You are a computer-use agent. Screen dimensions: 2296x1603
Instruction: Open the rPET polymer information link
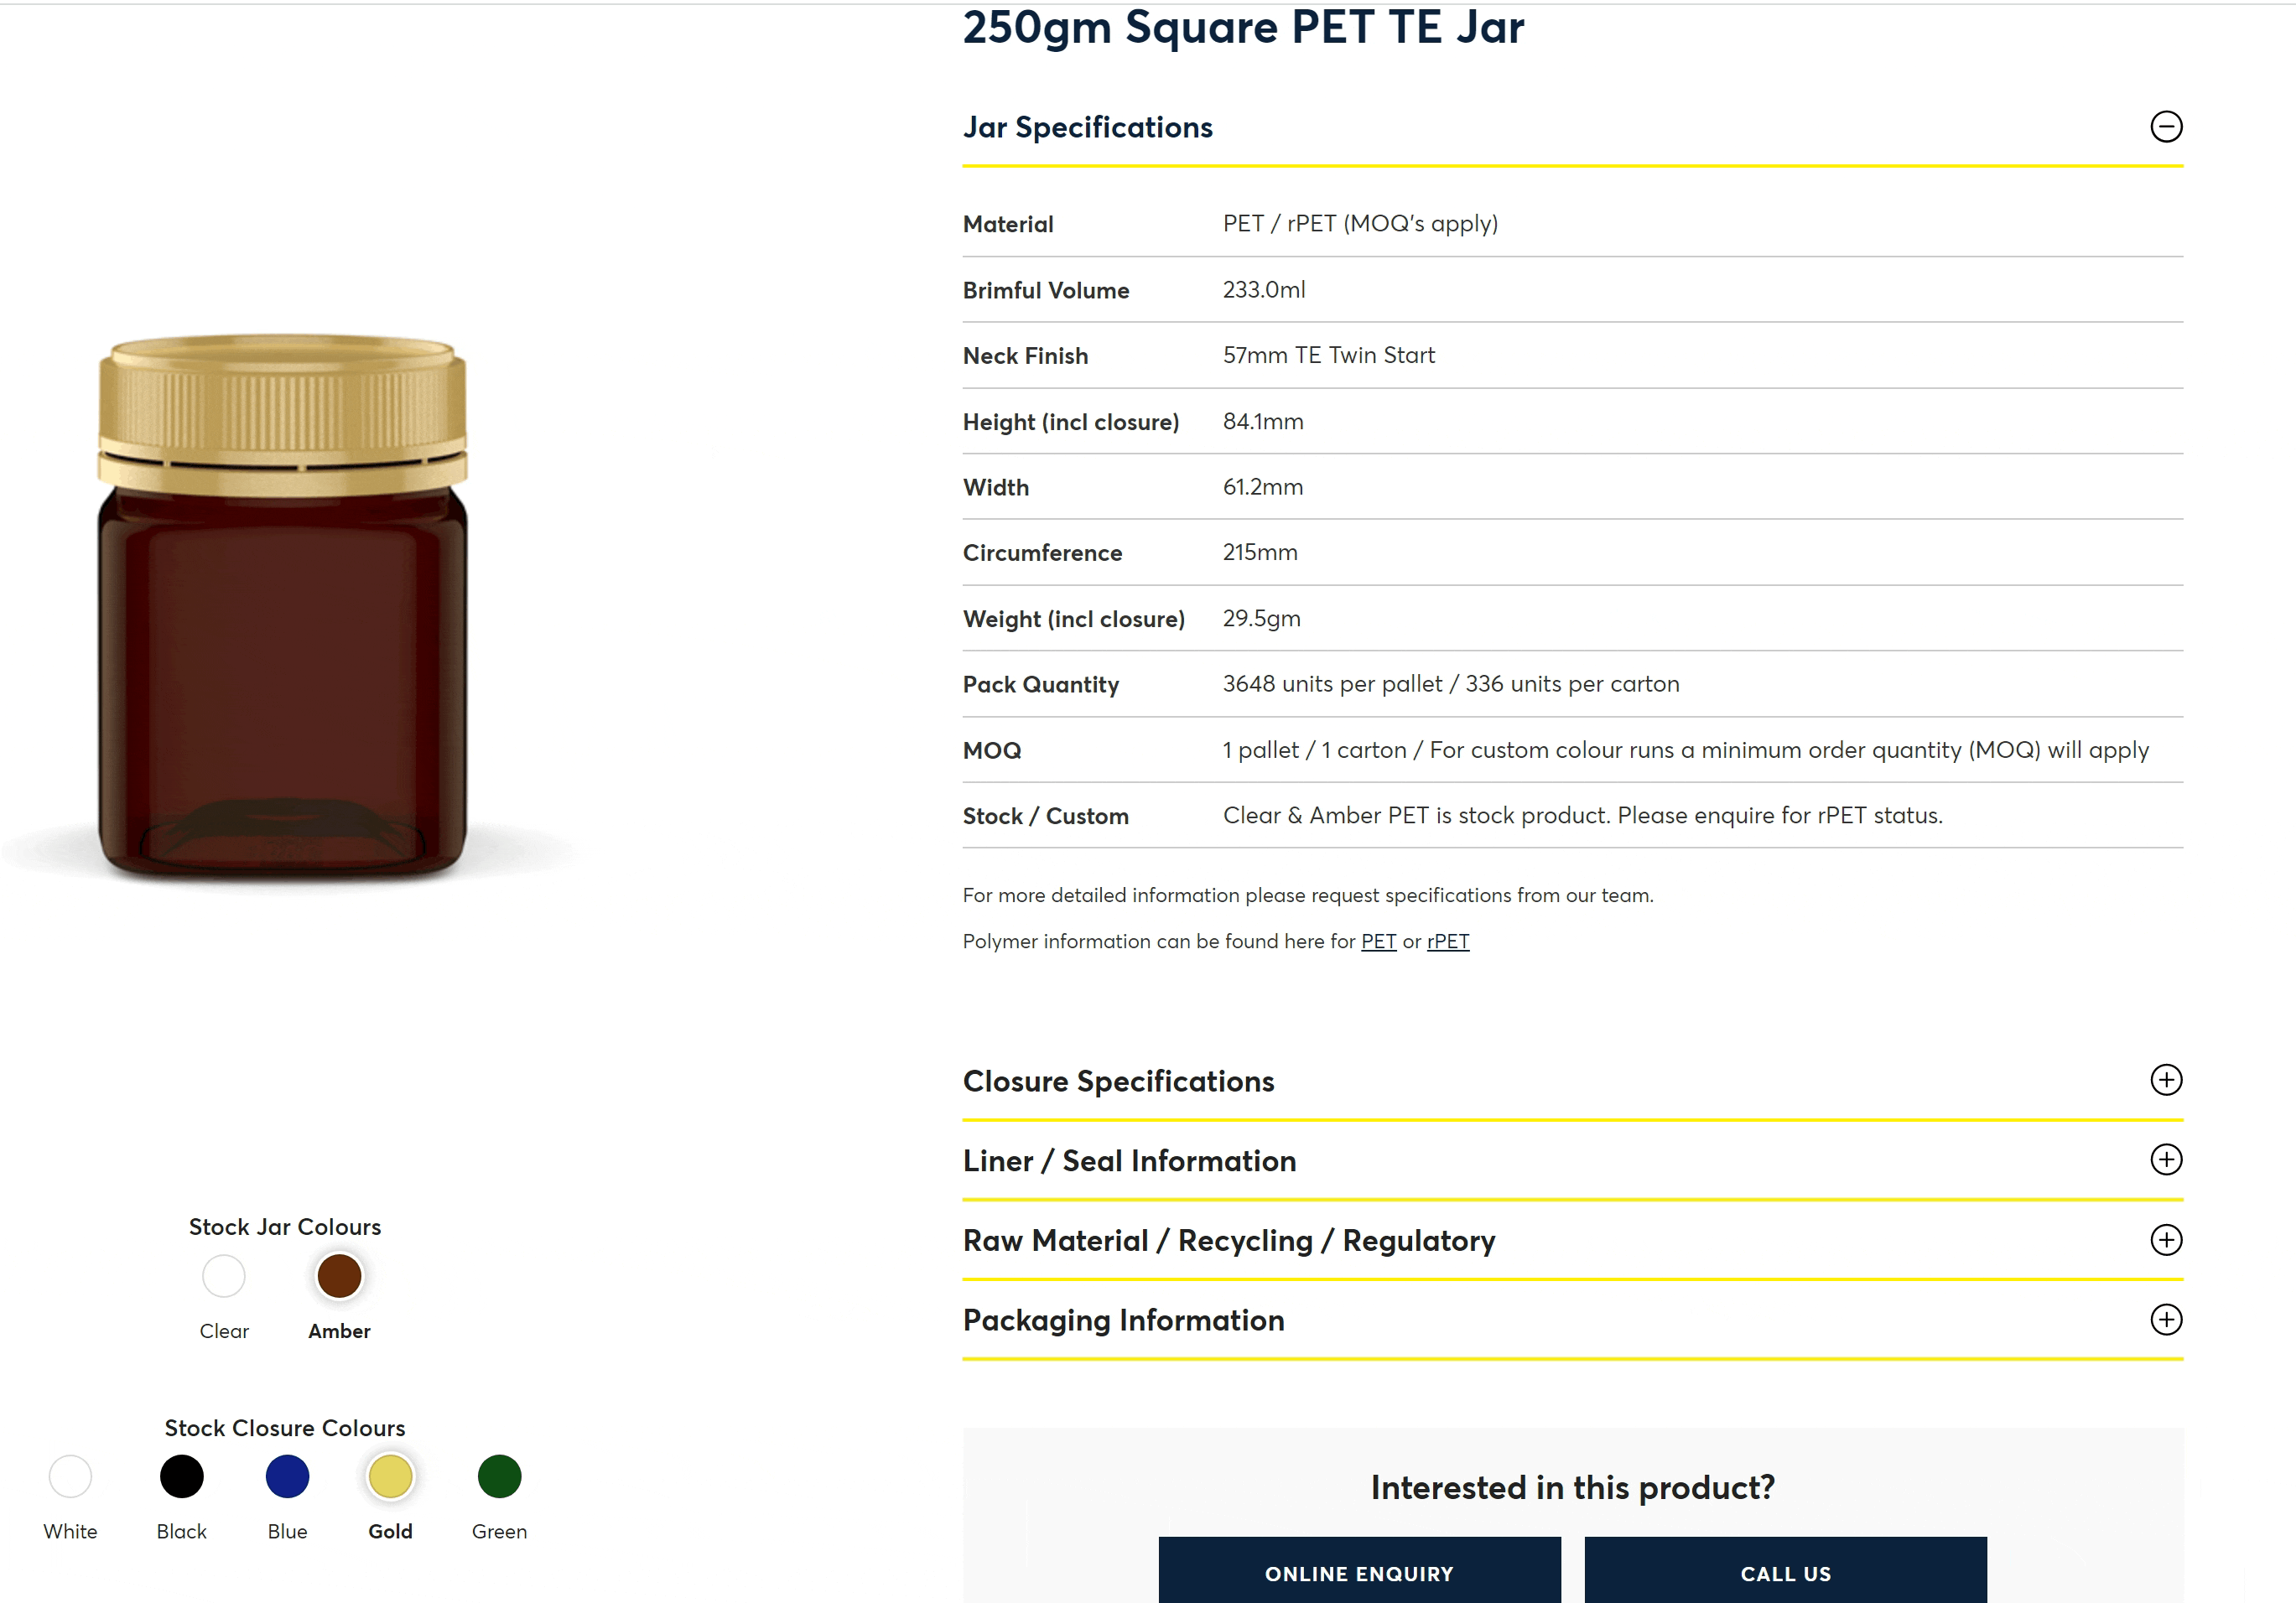1448,942
